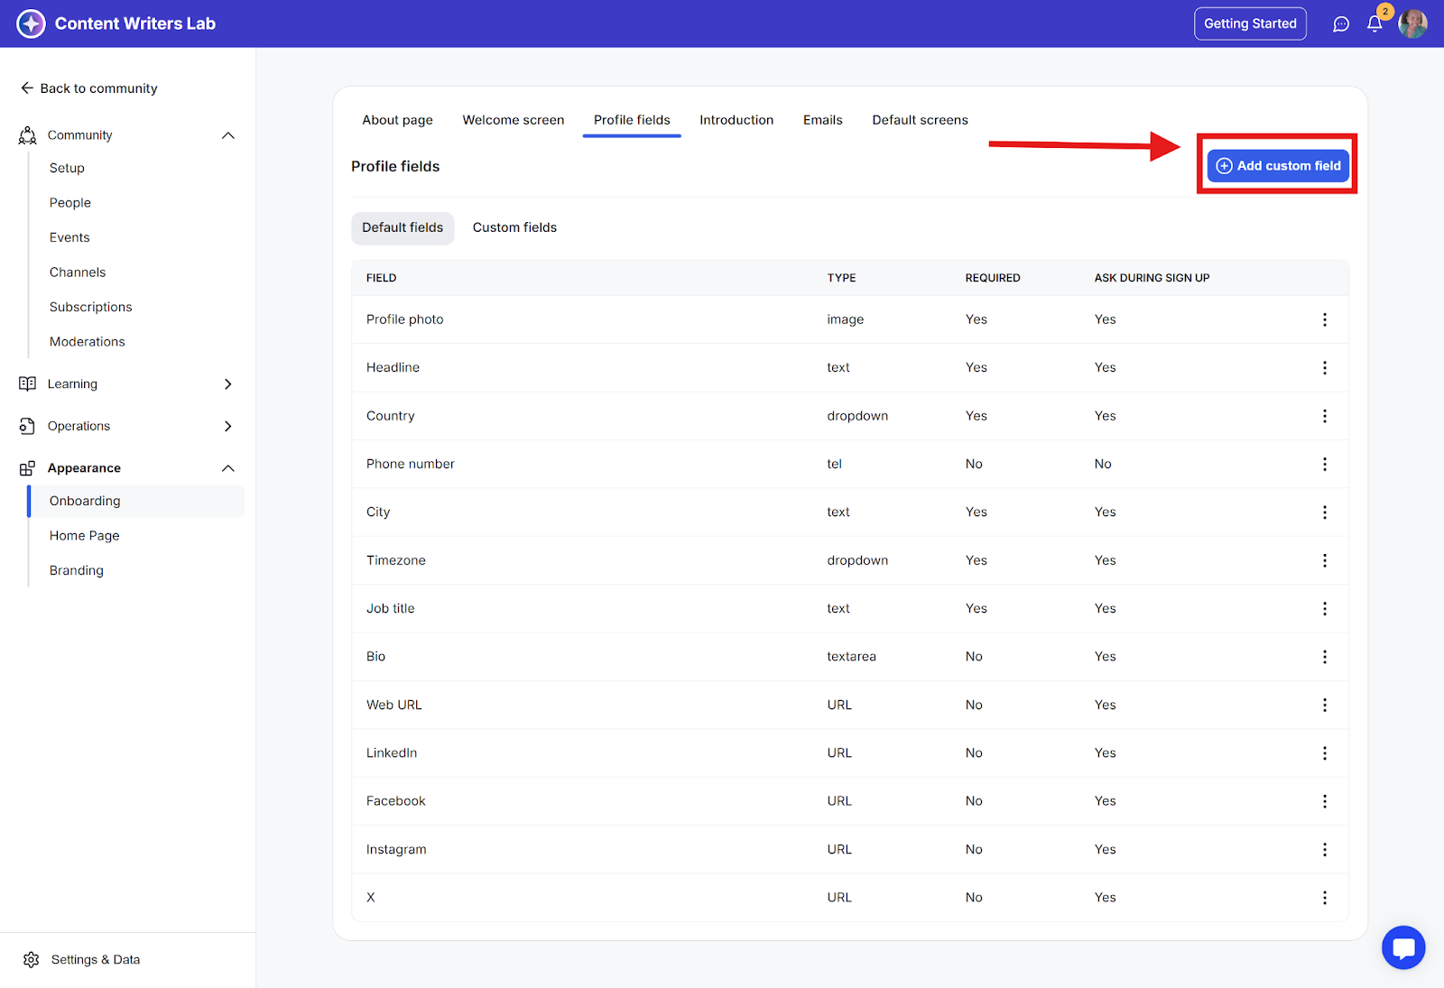Open options menu for Profile photo row
The width and height of the screenshot is (1444, 988).
click(1324, 319)
